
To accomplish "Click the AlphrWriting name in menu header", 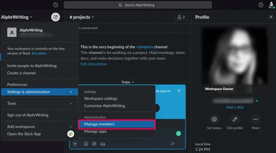I will tap(31, 30).
